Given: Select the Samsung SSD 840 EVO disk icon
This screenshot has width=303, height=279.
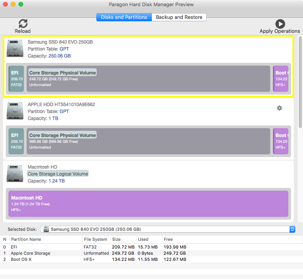Looking at the screenshot, I should 15,49.
